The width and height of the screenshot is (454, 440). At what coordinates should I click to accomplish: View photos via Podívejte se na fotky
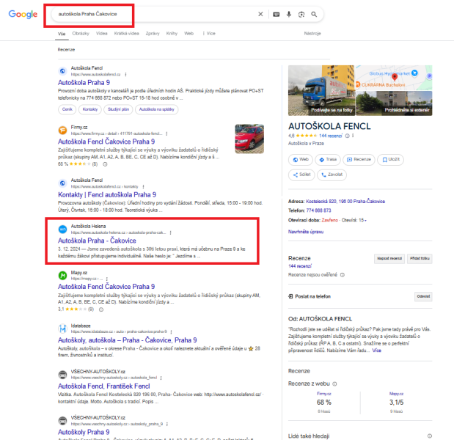point(321,90)
